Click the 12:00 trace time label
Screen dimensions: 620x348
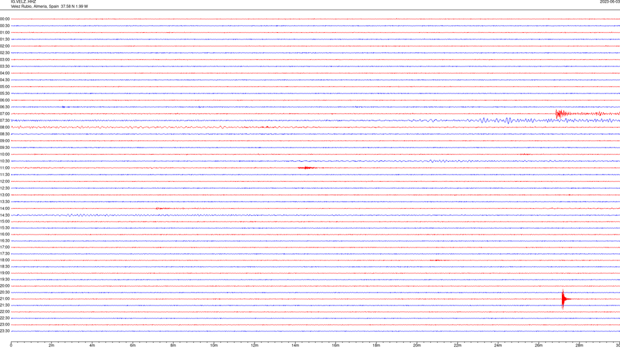point(5,182)
